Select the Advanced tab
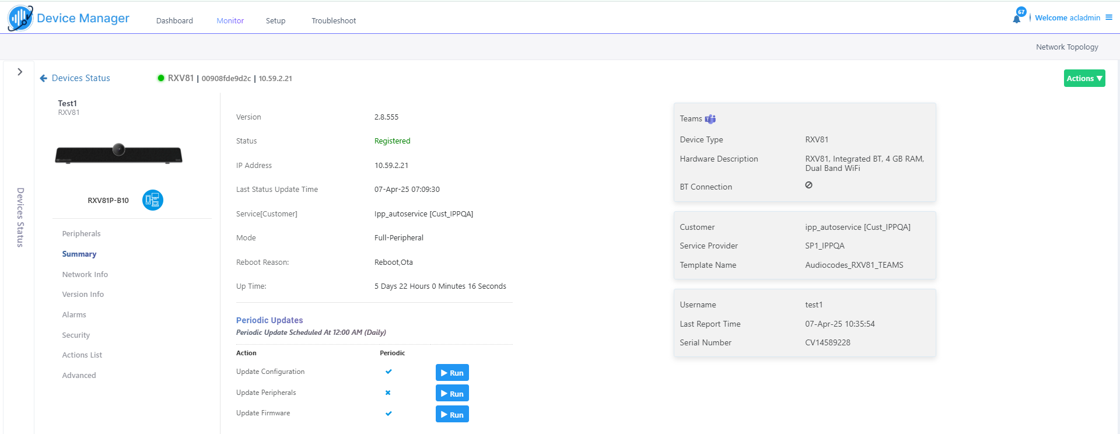 point(79,376)
